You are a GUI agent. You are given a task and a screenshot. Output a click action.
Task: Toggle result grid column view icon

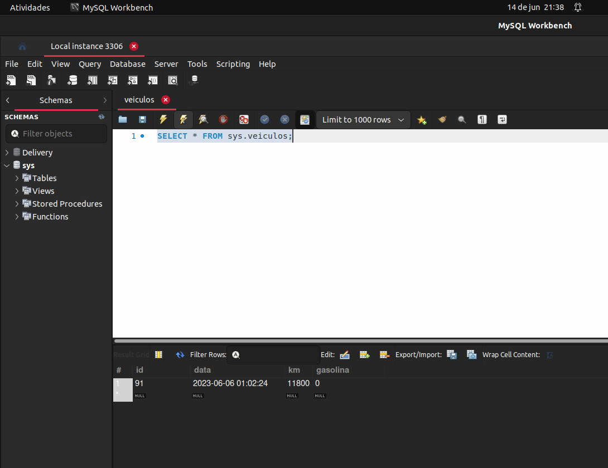pyautogui.click(x=158, y=354)
